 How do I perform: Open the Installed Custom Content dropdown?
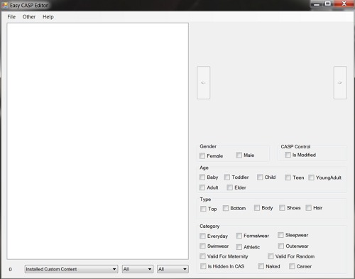pos(71,269)
